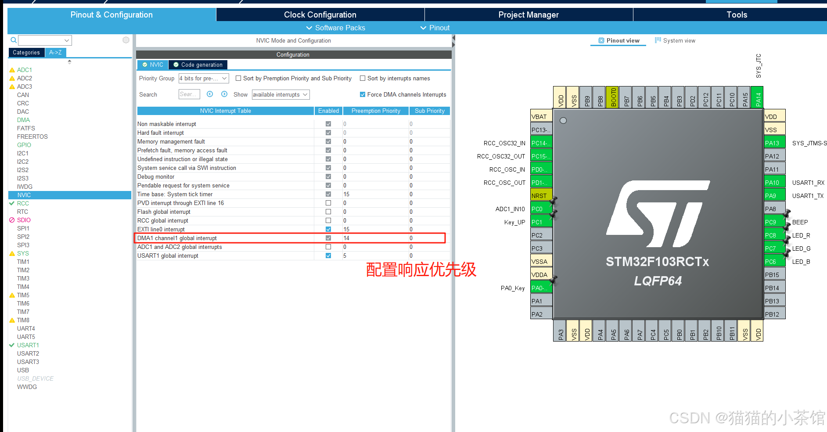This screenshot has width=827, height=432.
Task: Click the NVIC Interrupt Table column header
Action: click(226, 111)
